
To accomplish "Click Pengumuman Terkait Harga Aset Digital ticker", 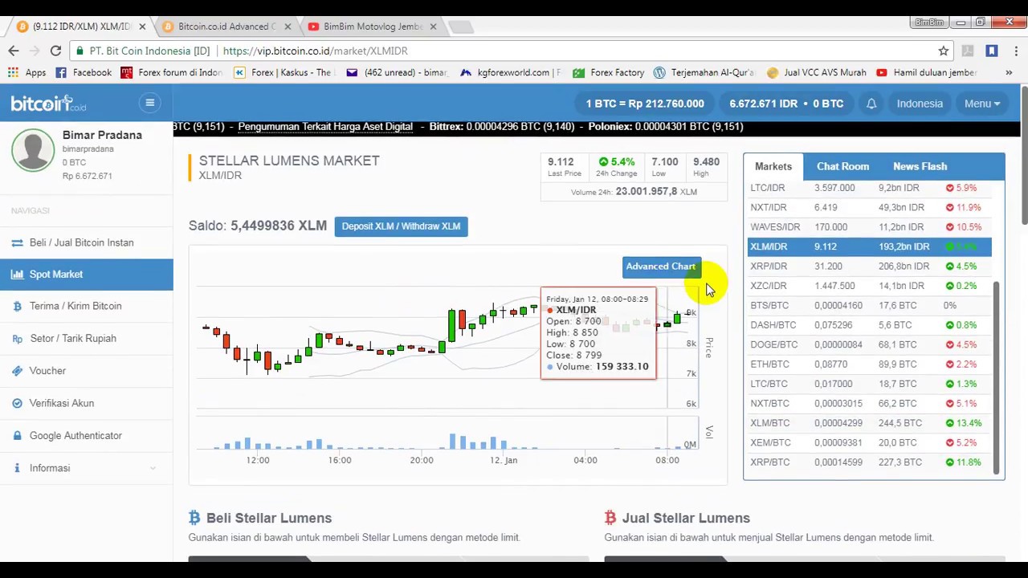I will tap(325, 126).
